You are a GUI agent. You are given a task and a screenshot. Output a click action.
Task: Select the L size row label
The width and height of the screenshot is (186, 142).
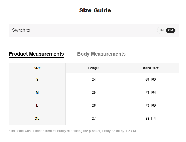37,106
